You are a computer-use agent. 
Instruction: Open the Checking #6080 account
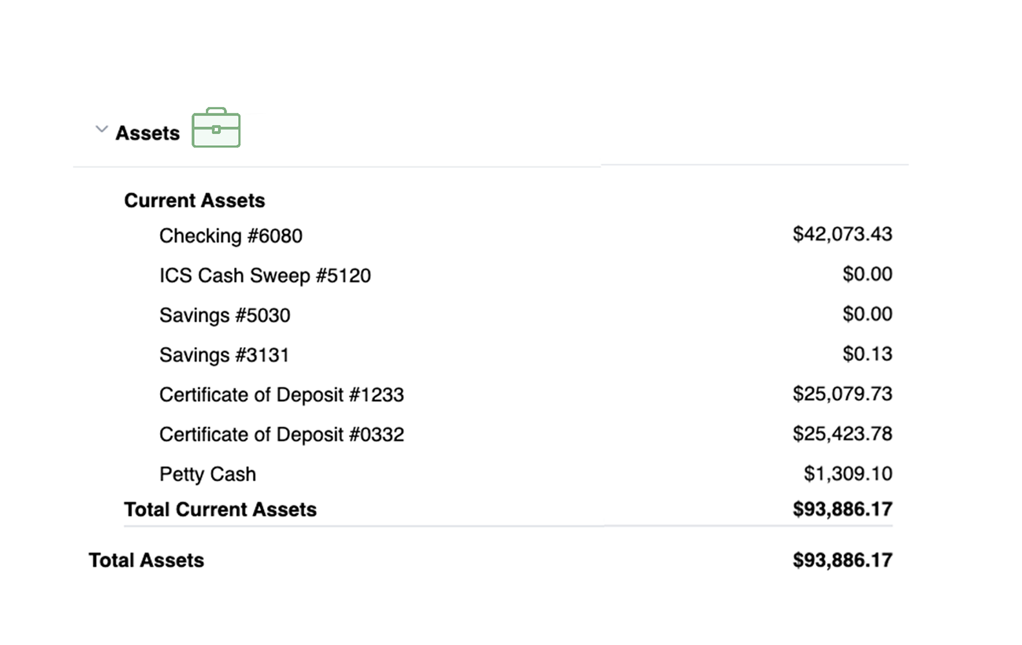pyautogui.click(x=230, y=236)
